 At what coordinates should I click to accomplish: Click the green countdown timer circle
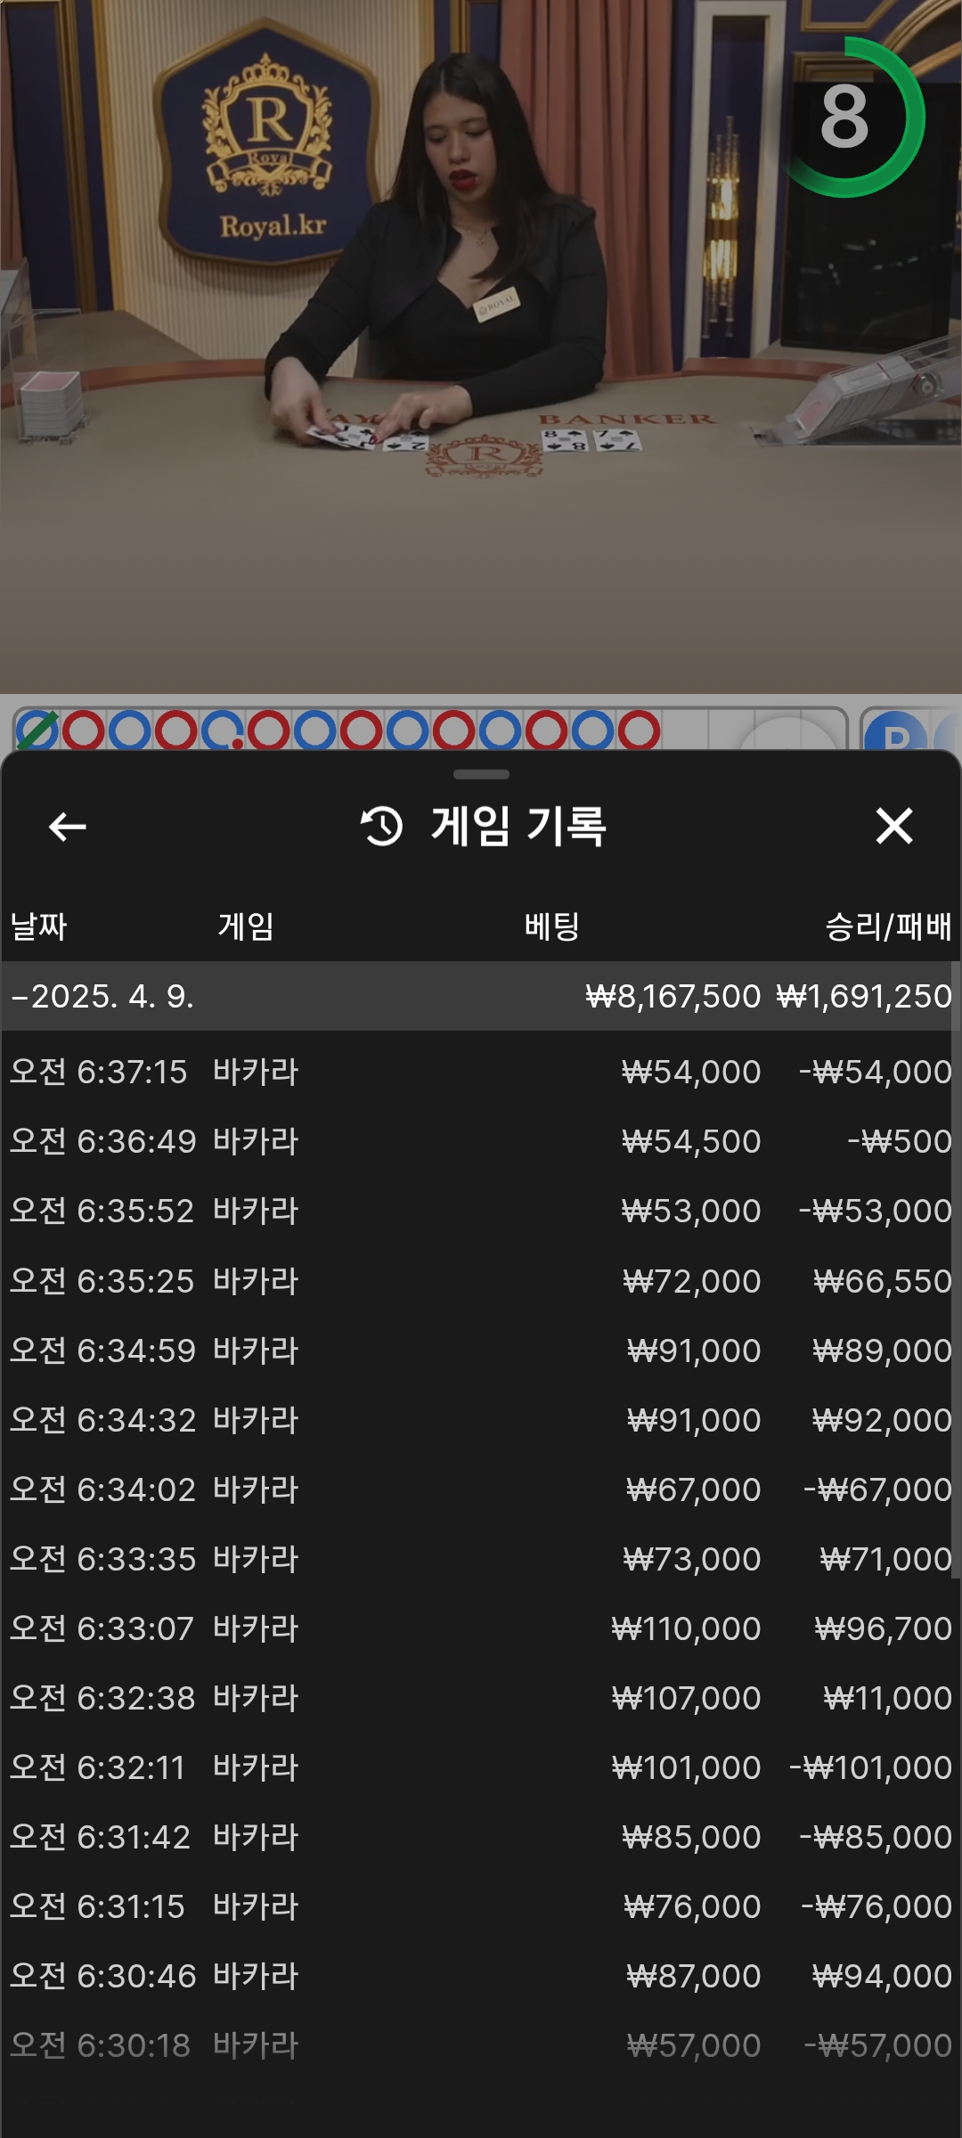845,117
